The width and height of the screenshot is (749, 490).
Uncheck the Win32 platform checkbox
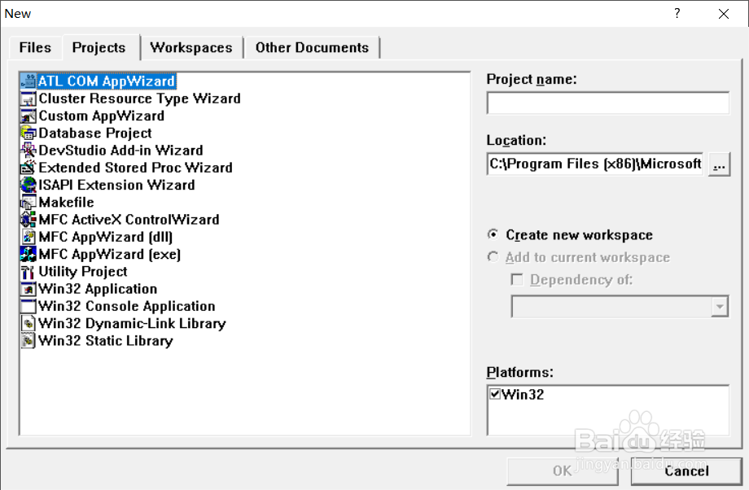pos(493,393)
